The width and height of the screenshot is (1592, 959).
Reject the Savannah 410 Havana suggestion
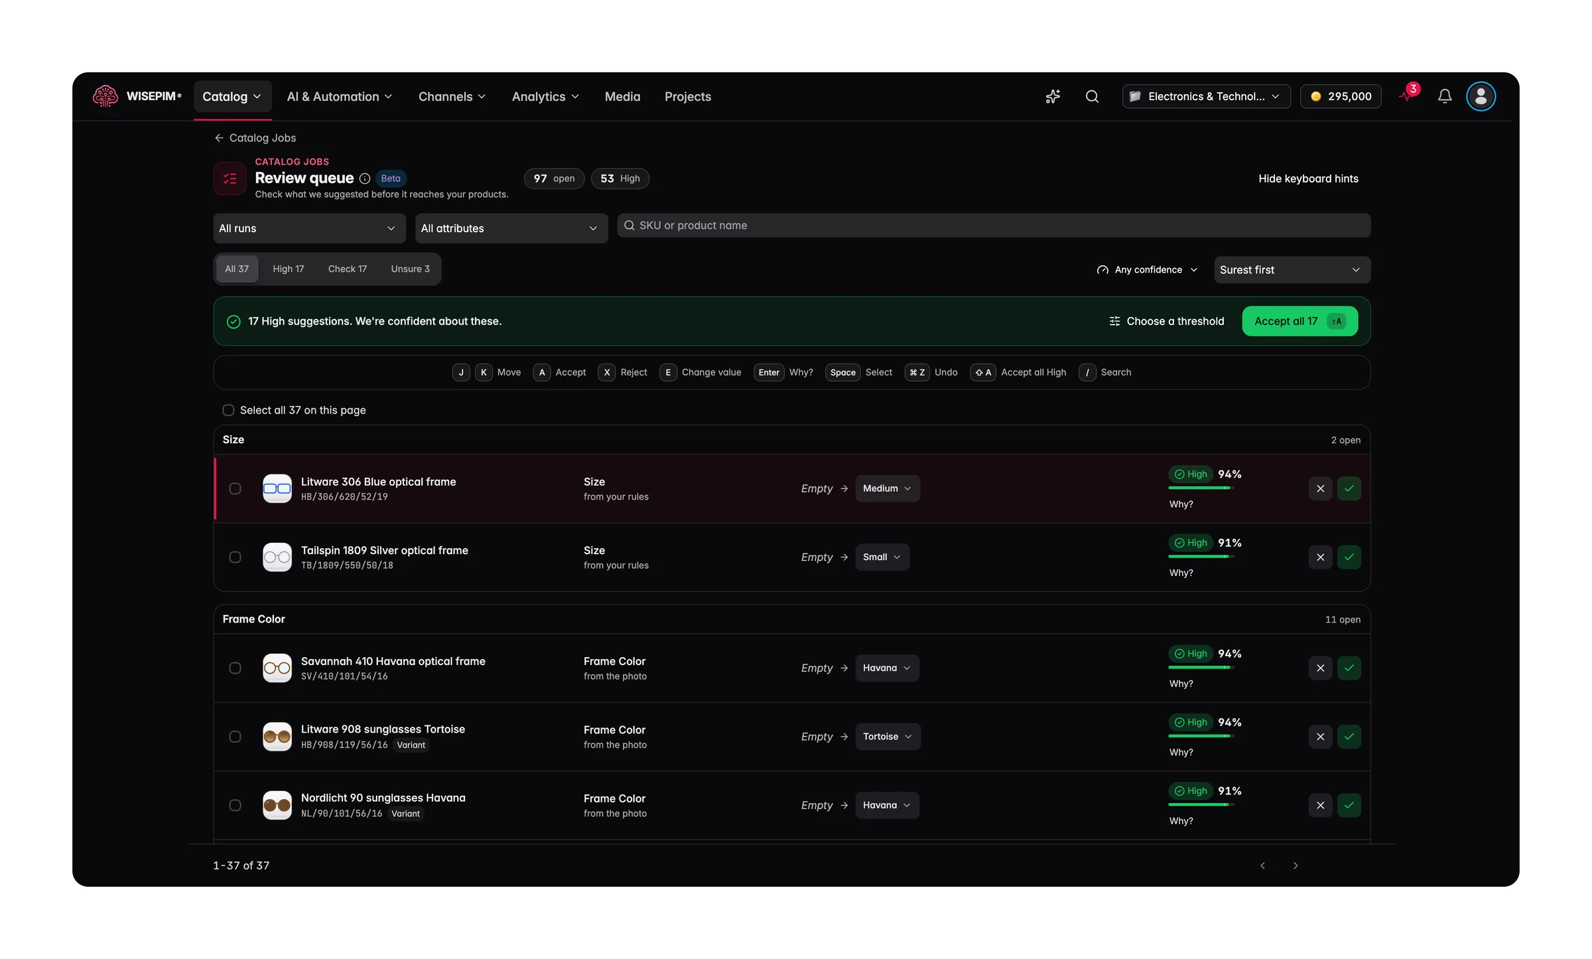(1320, 668)
